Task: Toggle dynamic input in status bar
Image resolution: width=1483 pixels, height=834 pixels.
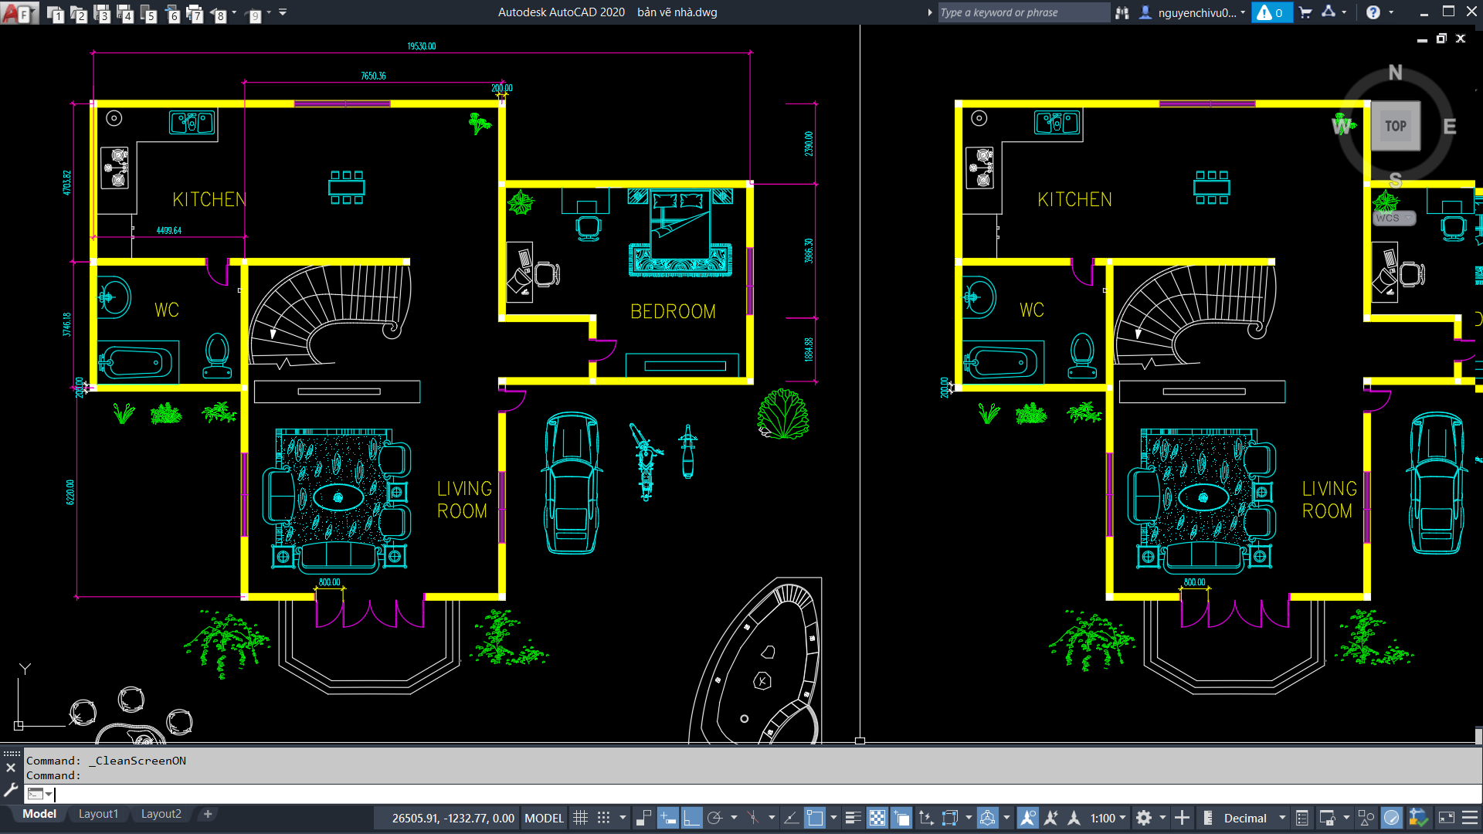Action: [668, 818]
